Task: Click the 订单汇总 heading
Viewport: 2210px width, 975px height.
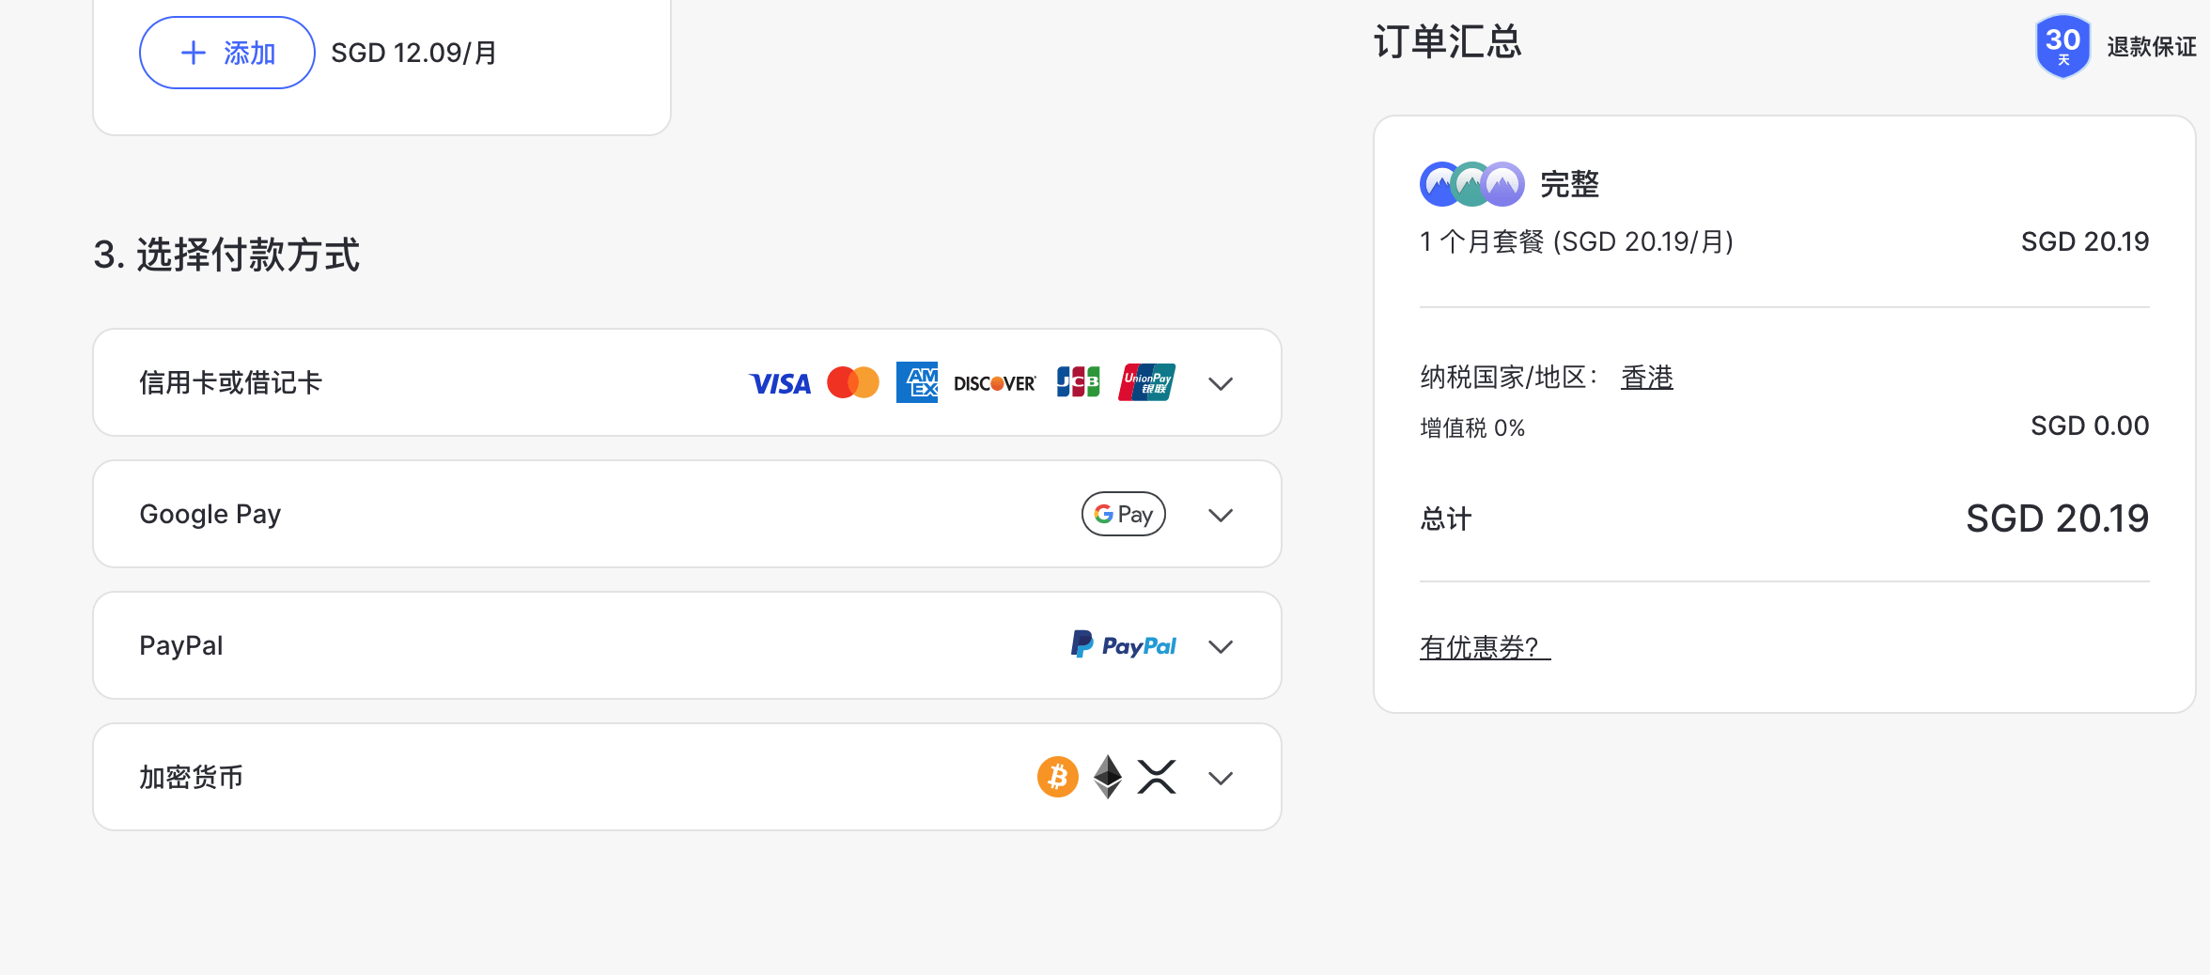Action: pyautogui.click(x=1447, y=42)
